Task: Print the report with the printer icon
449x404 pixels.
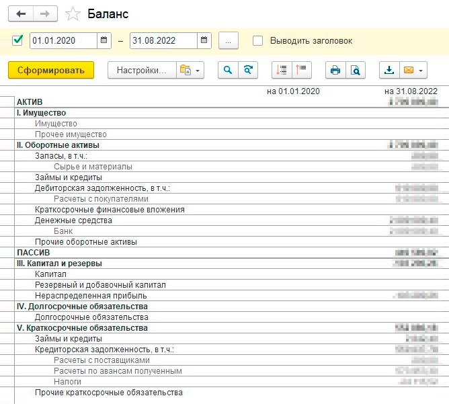Action: (x=335, y=70)
